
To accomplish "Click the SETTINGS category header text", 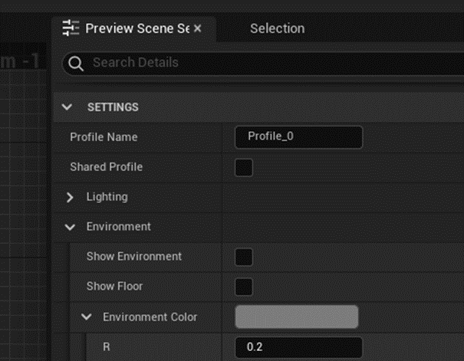I will click(113, 107).
